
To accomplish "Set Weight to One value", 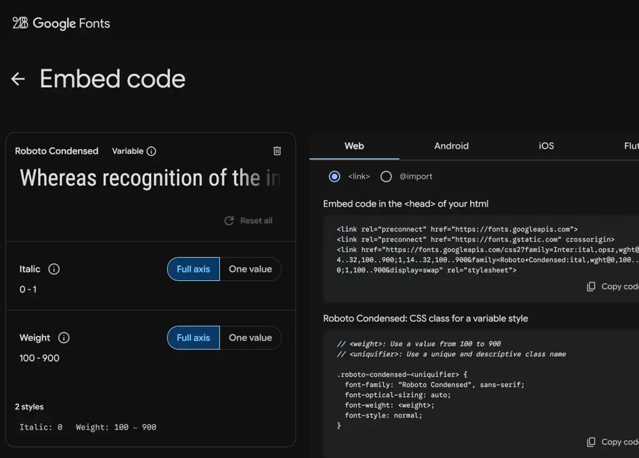I will (250, 338).
